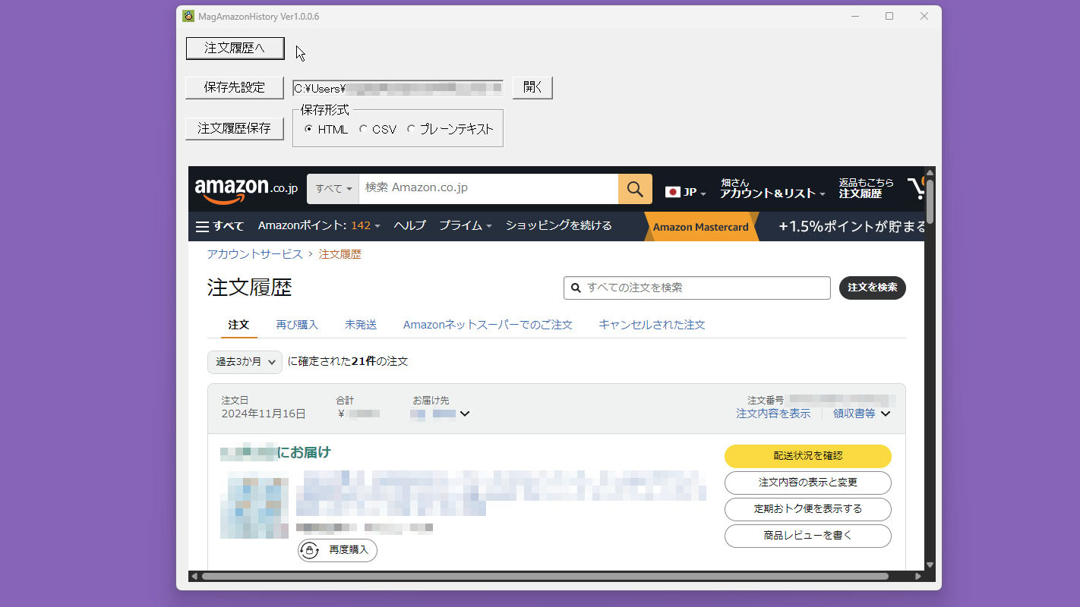
Task: Click ショッピングを続ける nav link
Action: pos(558,225)
